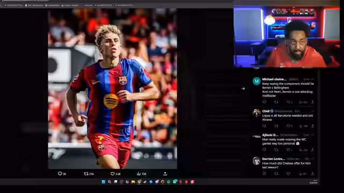This screenshot has width=344, height=193.
Task: Open more options on Michael's reply
Action: tap(312, 79)
